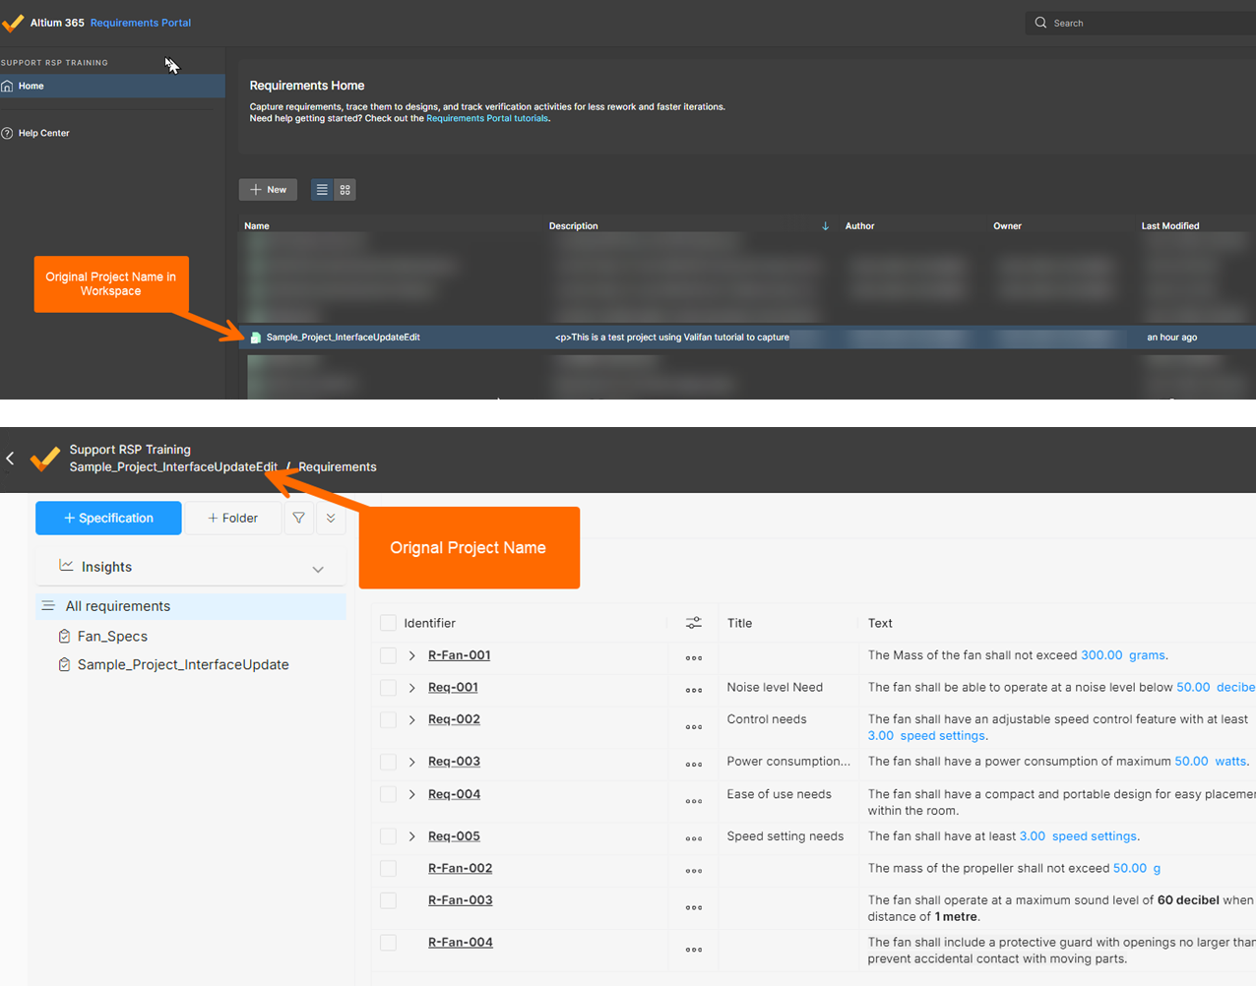Click the orange checkmark logo in project header

(45, 459)
